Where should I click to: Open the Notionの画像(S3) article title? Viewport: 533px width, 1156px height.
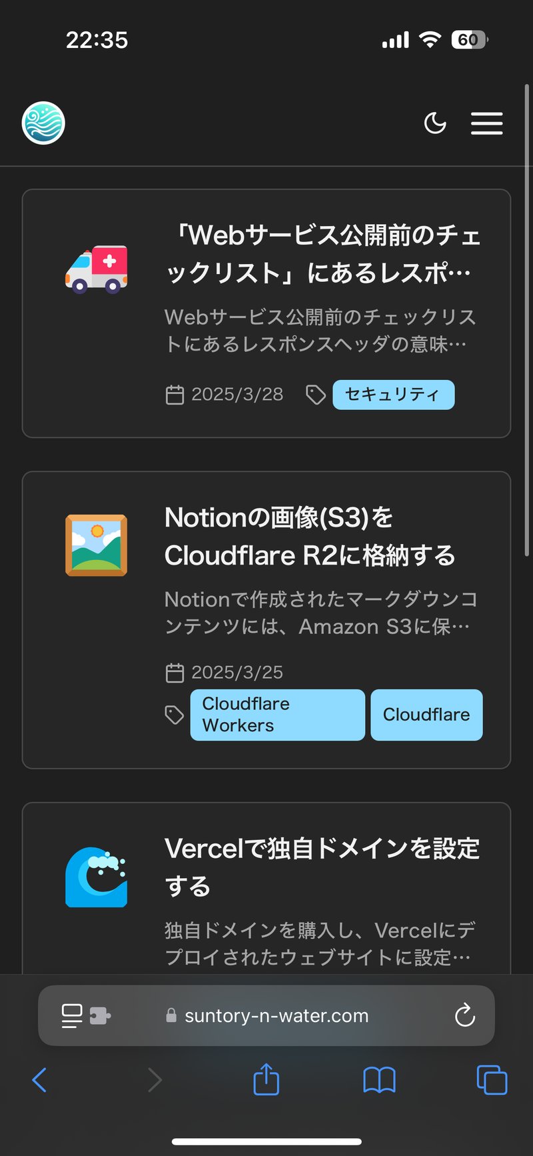[310, 536]
